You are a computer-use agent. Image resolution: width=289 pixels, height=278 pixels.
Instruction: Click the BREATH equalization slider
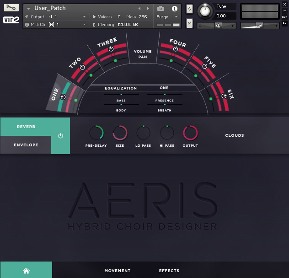click(165, 105)
